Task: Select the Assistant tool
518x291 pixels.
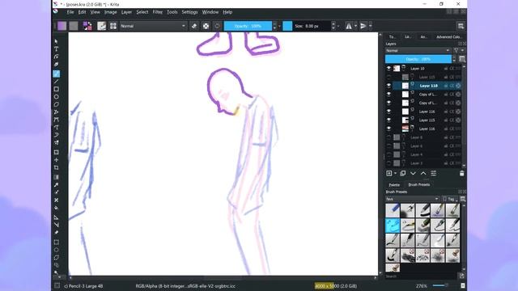Action: click(56, 217)
